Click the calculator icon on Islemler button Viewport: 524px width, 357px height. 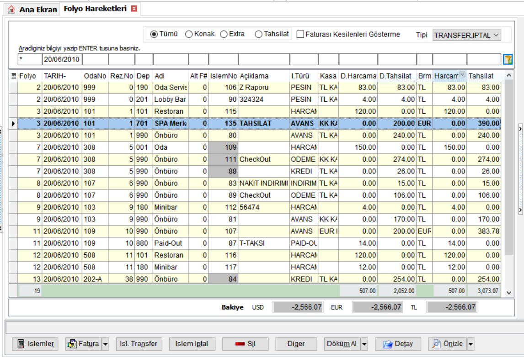tap(21, 344)
